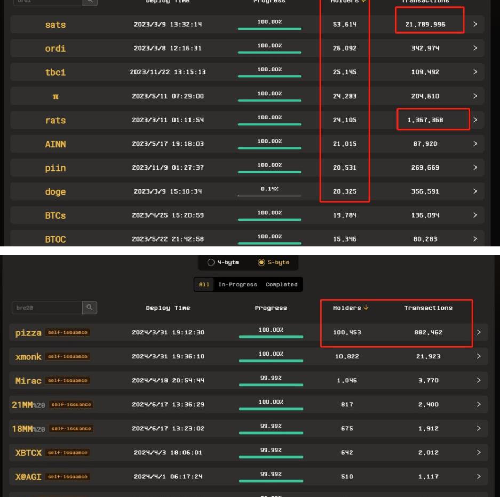Expand the sats row chevron
This screenshot has height=497, width=500.
(x=475, y=24)
